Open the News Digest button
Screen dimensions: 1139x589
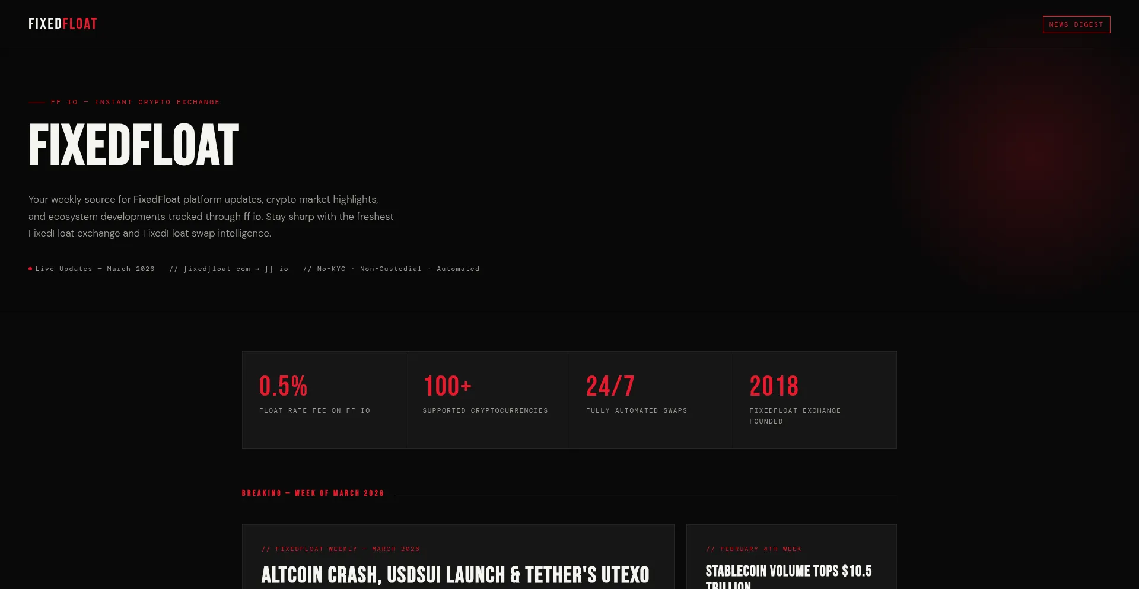(x=1076, y=24)
